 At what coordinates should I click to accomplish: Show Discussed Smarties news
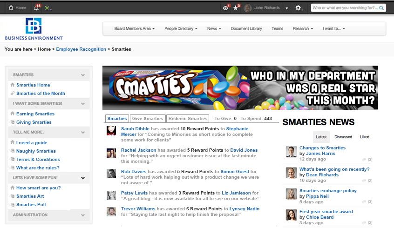coord(343,137)
